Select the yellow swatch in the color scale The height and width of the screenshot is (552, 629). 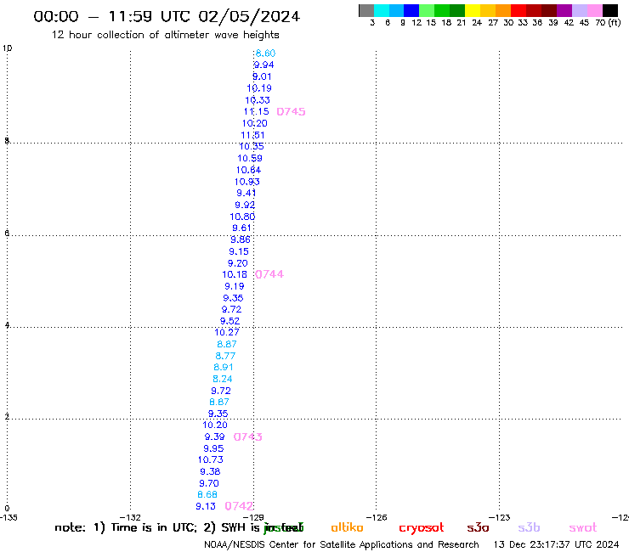(x=473, y=10)
